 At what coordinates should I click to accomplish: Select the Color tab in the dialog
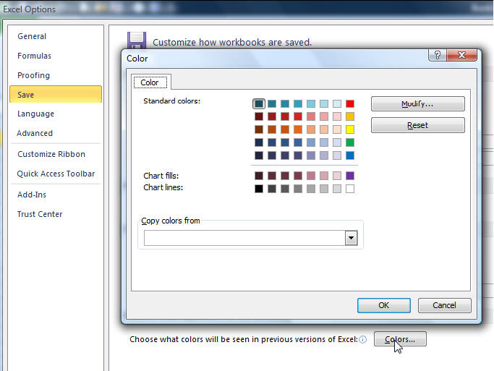pyautogui.click(x=150, y=82)
